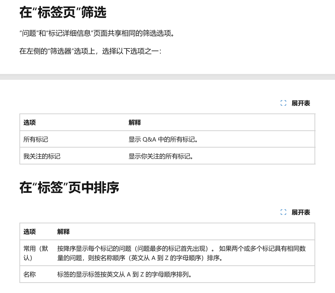Click expand icon above the filter options table

(x=283, y=103)
